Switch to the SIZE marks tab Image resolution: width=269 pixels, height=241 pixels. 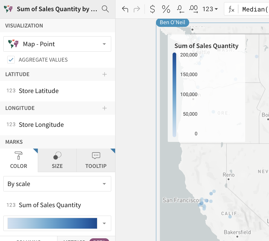pos(57,160)
